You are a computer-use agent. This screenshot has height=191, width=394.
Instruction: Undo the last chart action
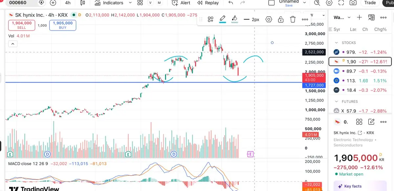[x=231, y=3]
